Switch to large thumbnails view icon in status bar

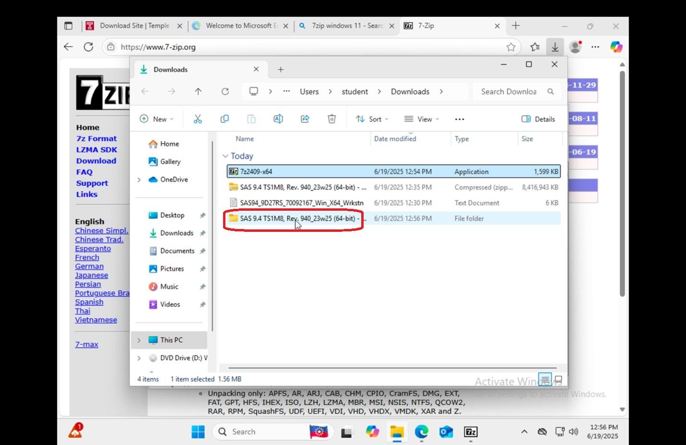pos(558,379)
